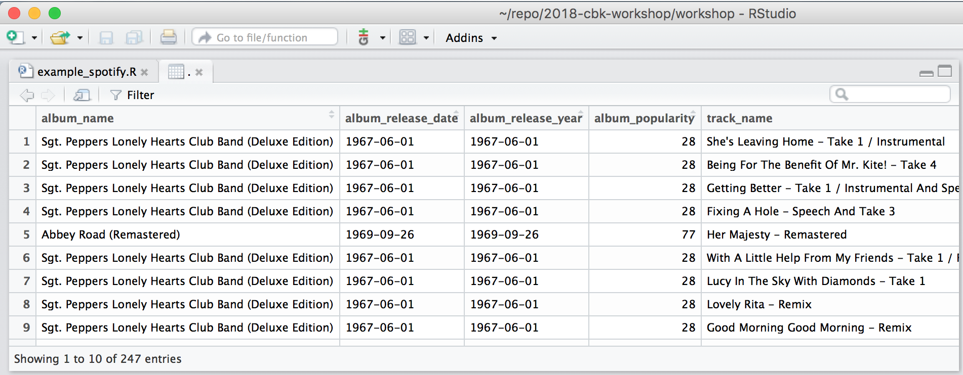The image size is (963, 375).
Task: Go back to previous source location
Action: (x=27, y=95)
